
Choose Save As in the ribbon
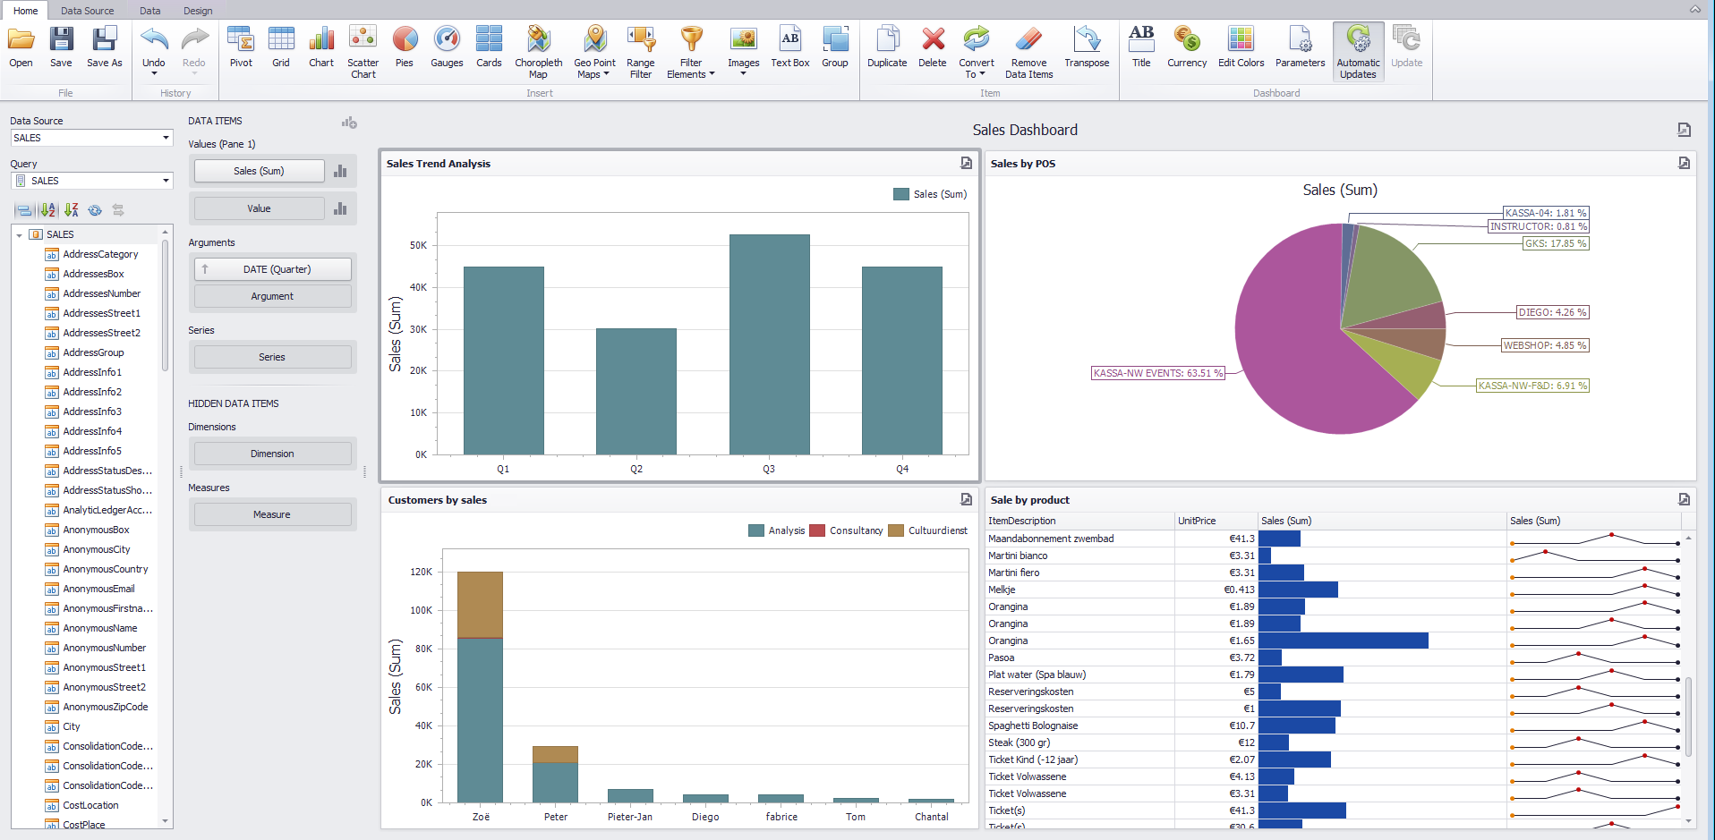click(x=105, y=47)
